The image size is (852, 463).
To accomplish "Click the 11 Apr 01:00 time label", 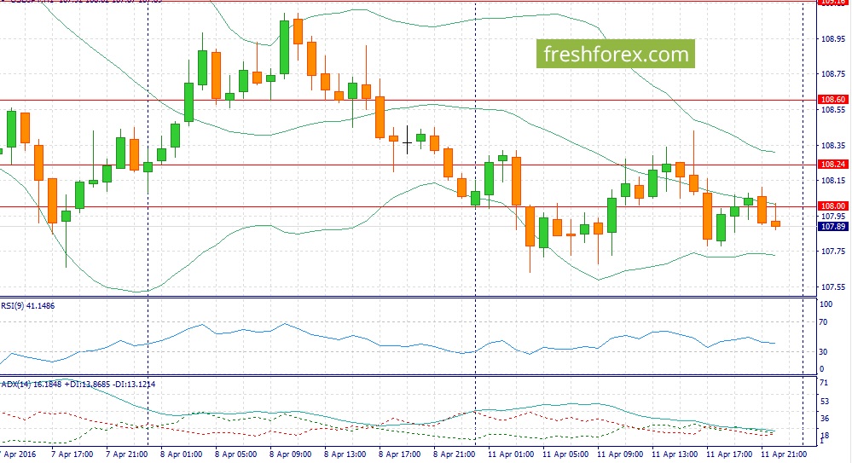I will pos(506,454).
